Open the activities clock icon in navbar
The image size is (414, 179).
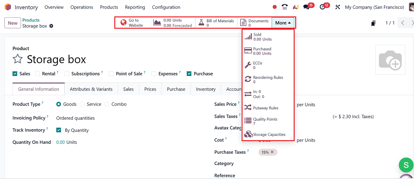pyautogui.click(x=322, y=7)
